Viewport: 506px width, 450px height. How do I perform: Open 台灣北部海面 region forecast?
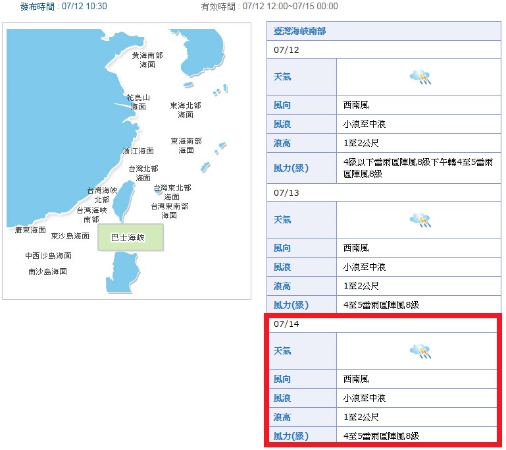click(143, 173)
